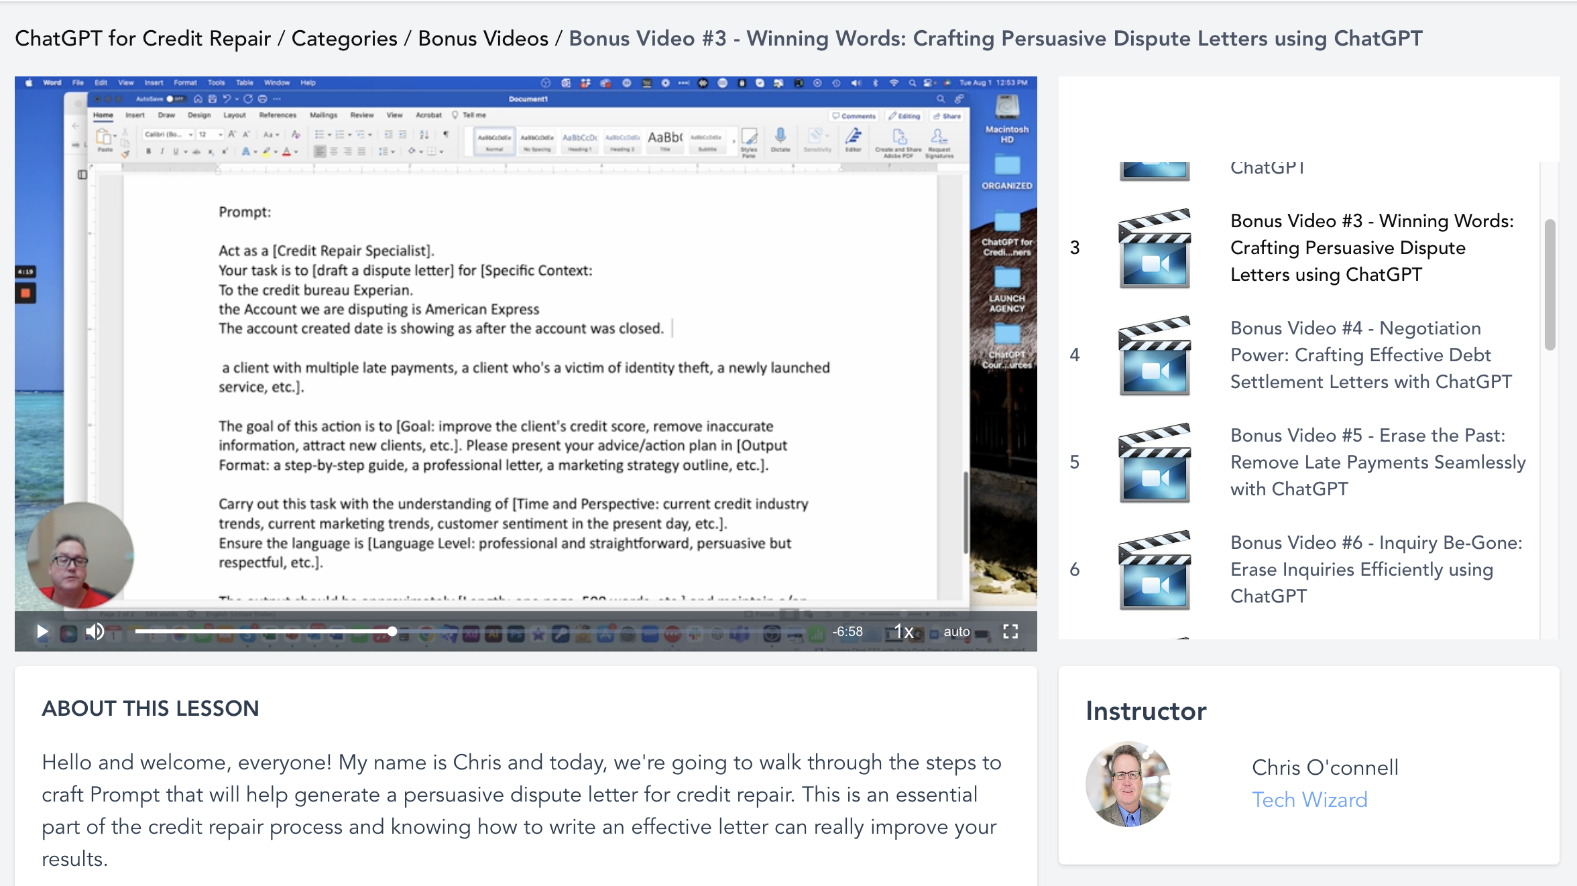Select the References ribbon tab in Word
1577x886 pixels.
[278, 115]
